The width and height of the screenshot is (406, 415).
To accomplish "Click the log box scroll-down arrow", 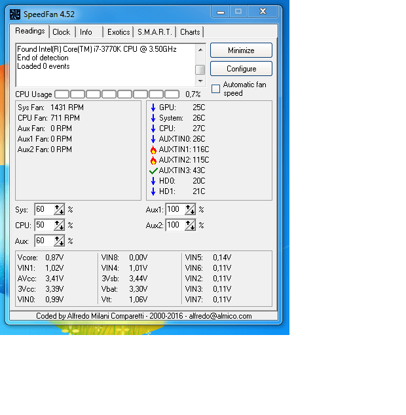I will (x=200, y=81).
